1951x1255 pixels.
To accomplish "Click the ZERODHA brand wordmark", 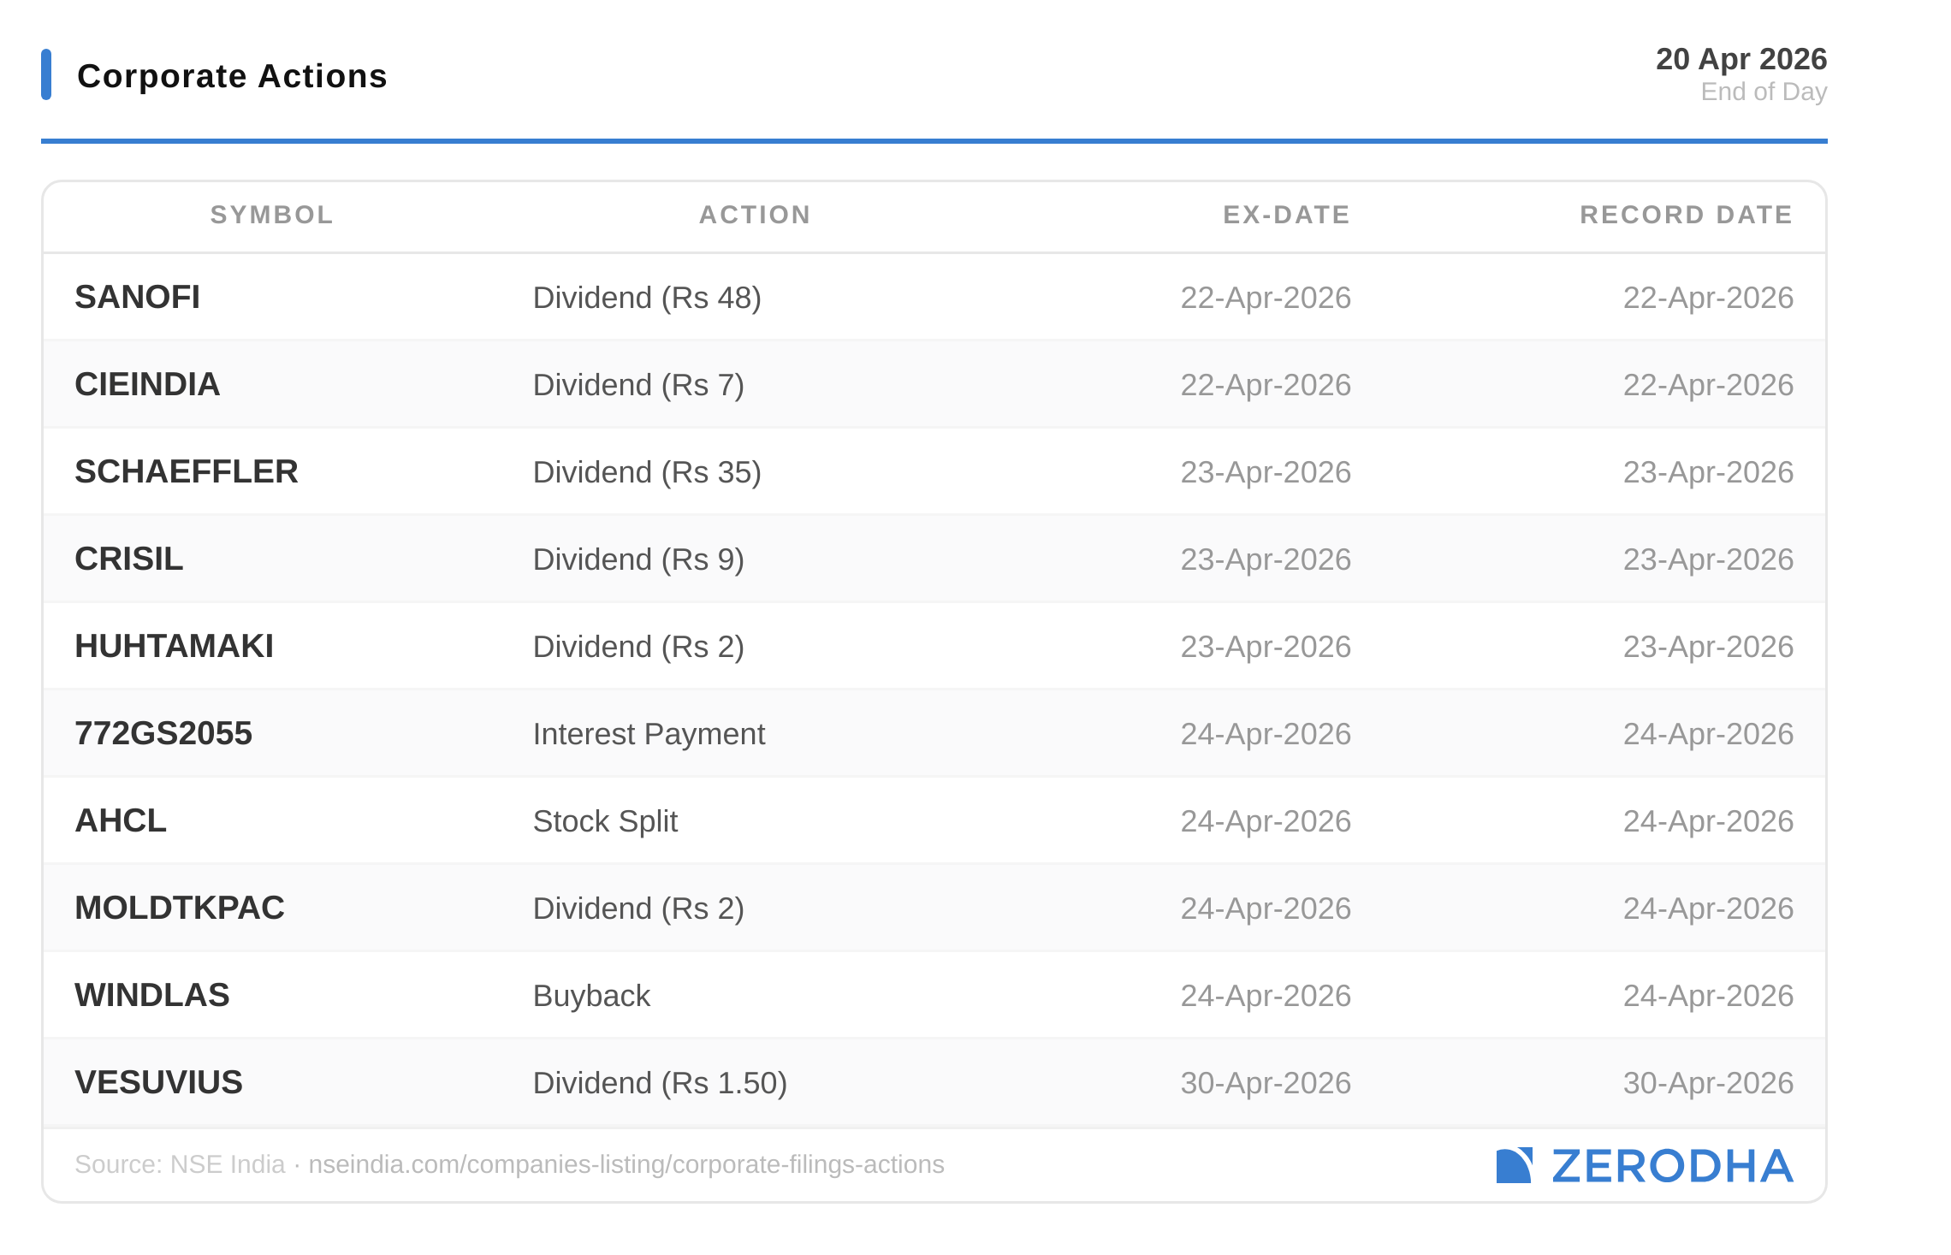I will pyautogui.click(x=1672, y=1165).
